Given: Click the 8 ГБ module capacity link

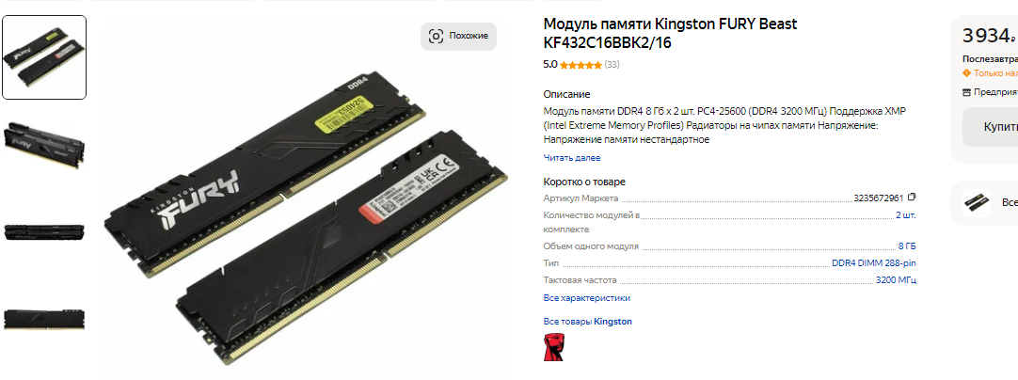Looking at the screenshot, I should (x=907, y=246).
